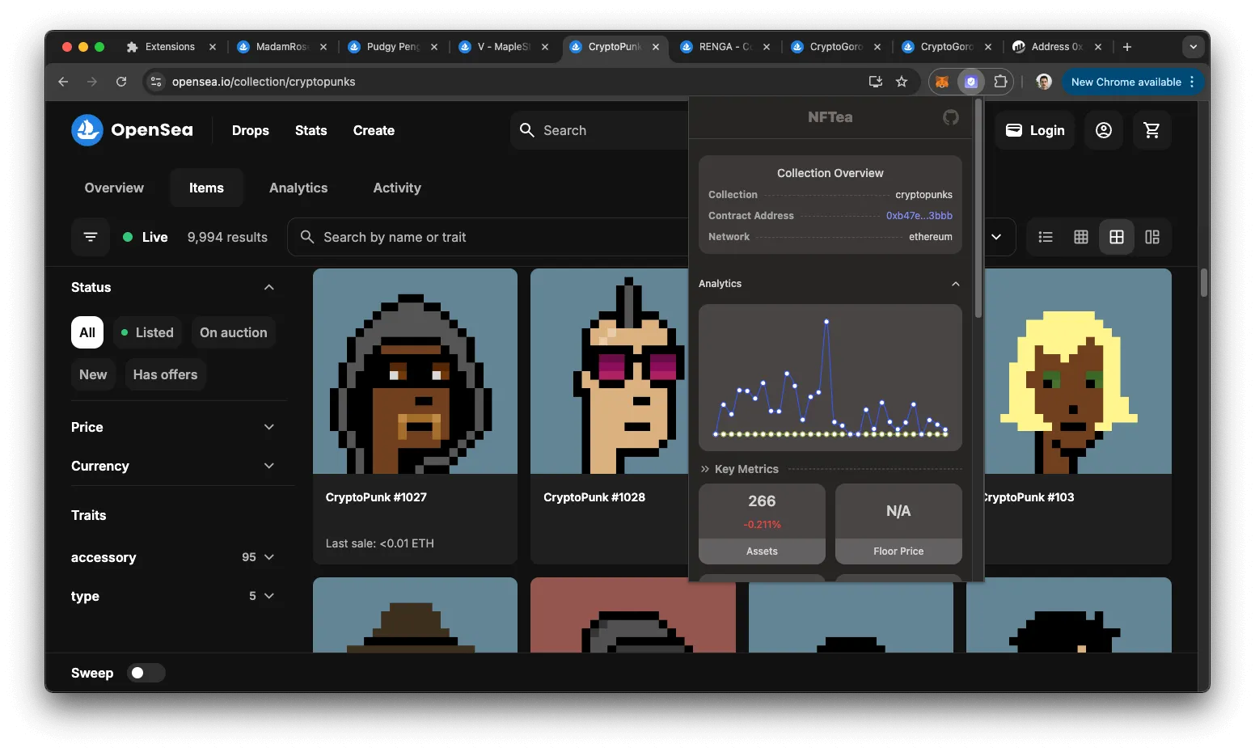The width and height of the screenshot is (1255, 752).
Task: Open contract address 0xb47e...3bbb link
Action: pyautogui.click(x=919, y=216)
